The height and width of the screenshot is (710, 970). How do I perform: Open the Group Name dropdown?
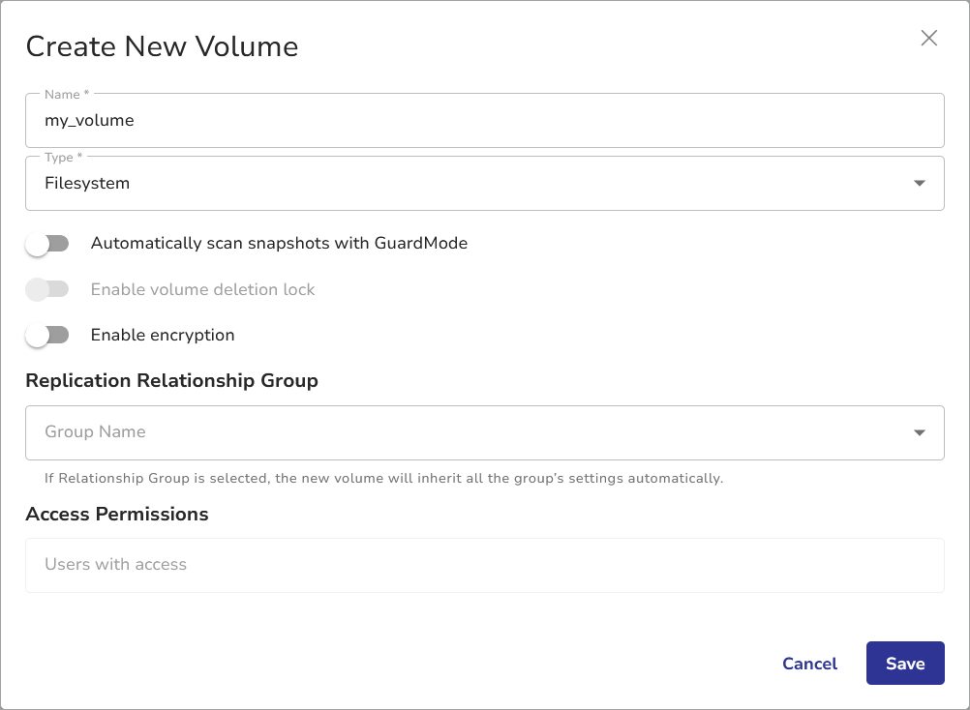[465, 432]
